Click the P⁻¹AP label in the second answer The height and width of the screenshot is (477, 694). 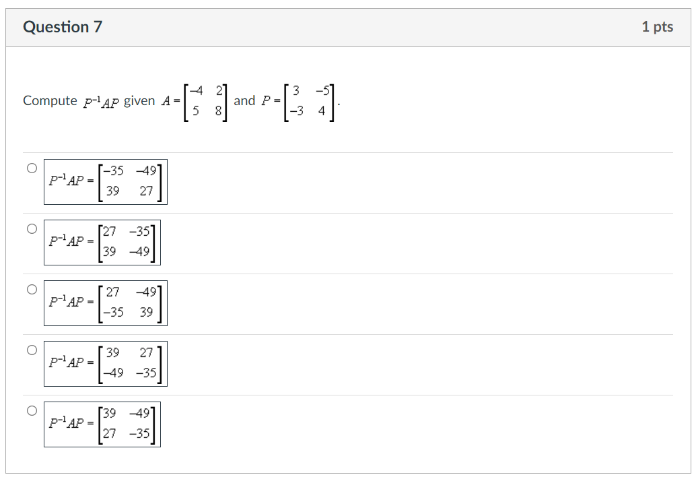tap(67, 243)
